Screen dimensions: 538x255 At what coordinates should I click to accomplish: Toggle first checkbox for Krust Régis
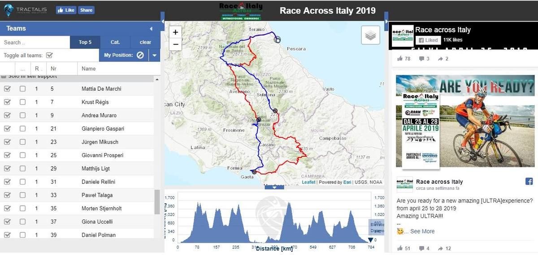[7, 102]
